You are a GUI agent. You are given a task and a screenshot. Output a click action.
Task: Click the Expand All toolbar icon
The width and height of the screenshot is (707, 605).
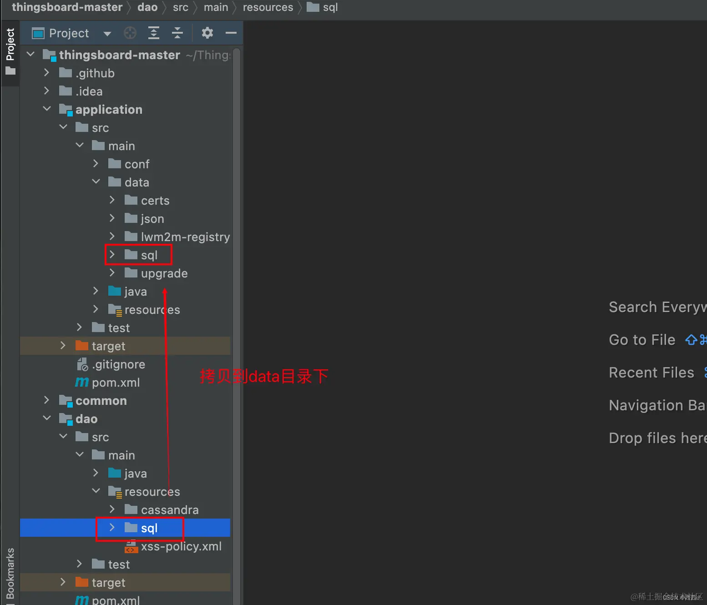154,33
